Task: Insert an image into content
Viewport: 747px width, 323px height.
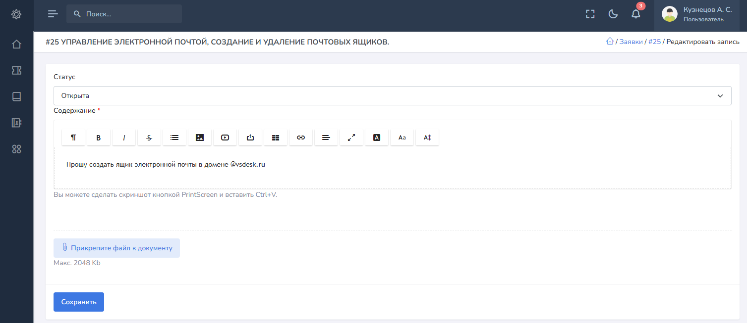Action: point(200,138)
